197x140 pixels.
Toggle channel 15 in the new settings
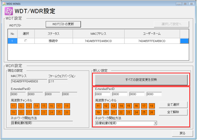[129, 106]
